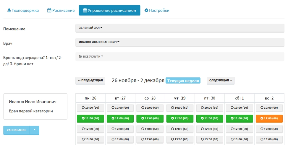Click the Текущая неделя blue badge
Viewport: 288px width, 145px height.
click(x=183, y=81)
